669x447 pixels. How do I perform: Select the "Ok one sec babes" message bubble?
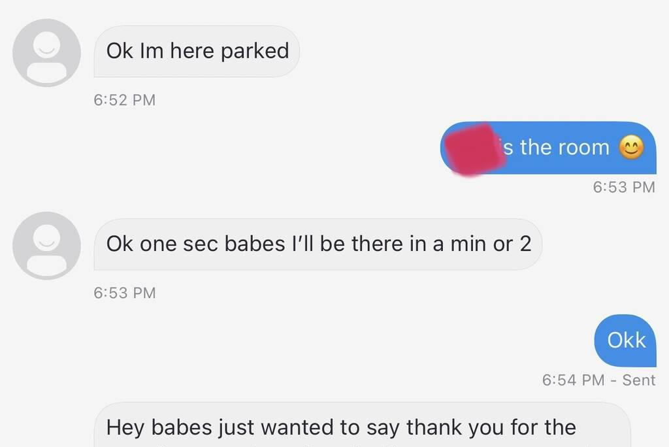(318, 244)
